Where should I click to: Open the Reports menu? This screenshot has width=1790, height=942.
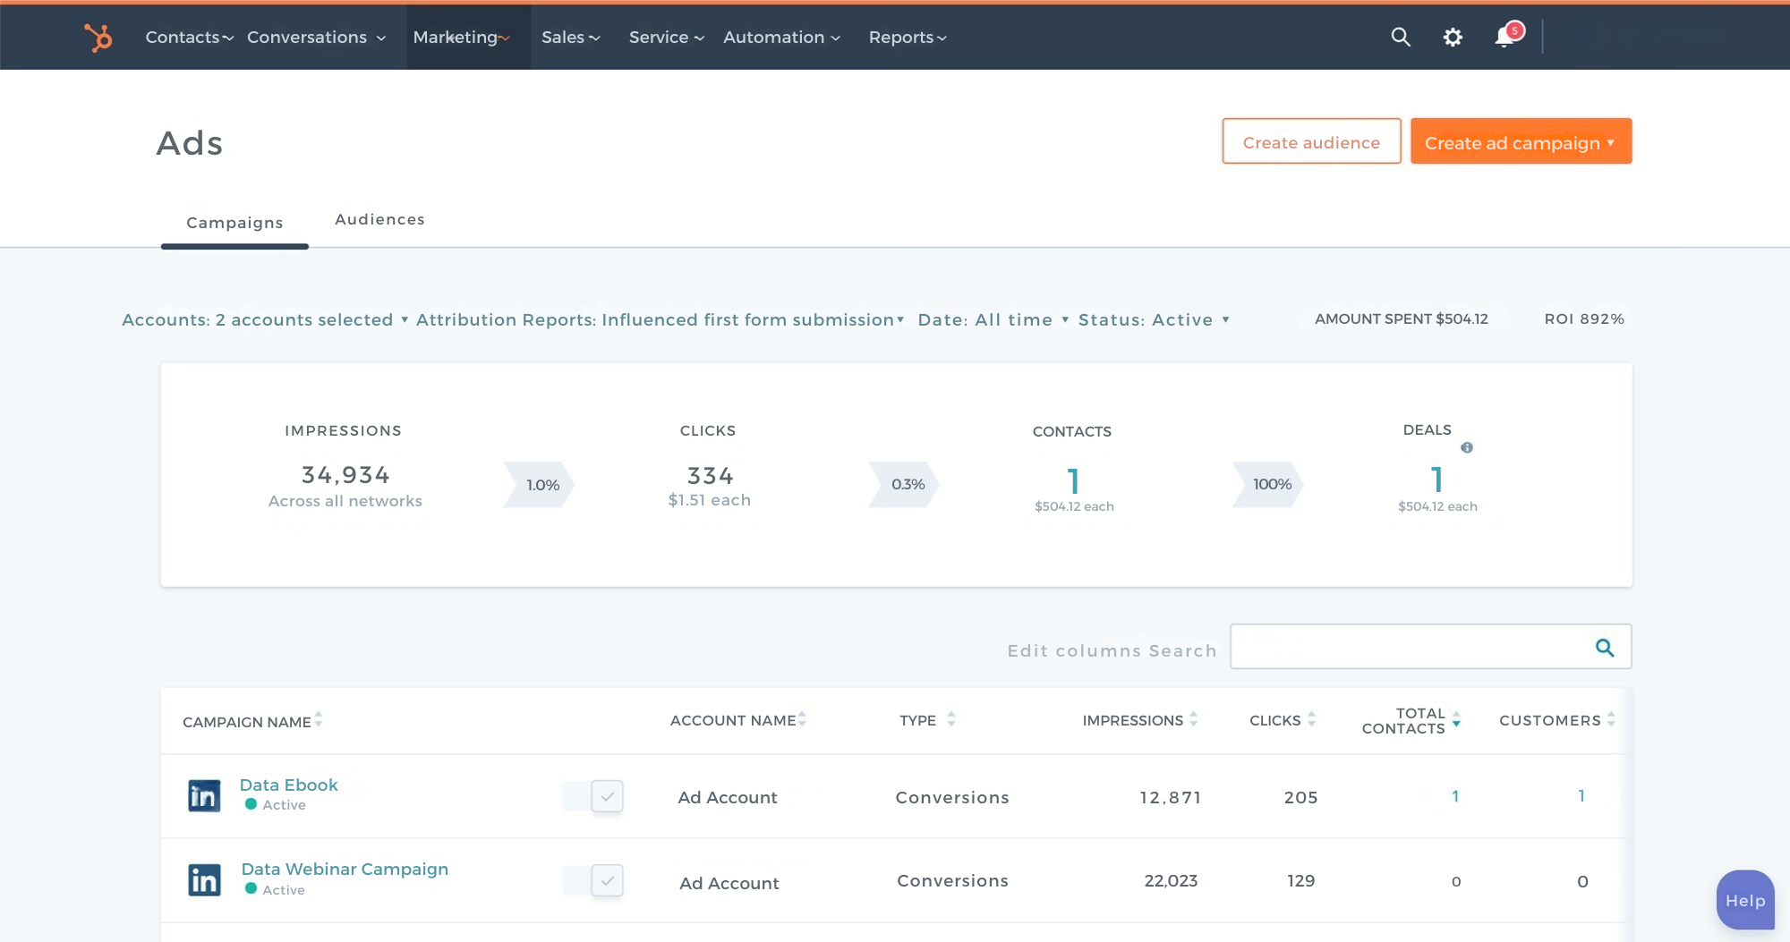tap(908, 38)
